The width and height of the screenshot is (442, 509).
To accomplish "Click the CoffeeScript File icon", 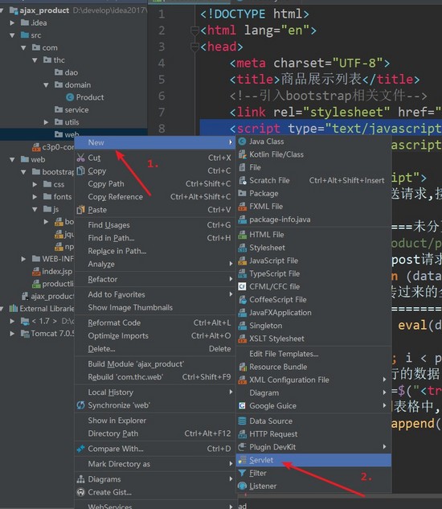I will click(x=242, y=299).
